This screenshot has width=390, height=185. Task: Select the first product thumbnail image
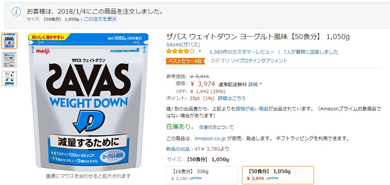click(x=9, y=41)
